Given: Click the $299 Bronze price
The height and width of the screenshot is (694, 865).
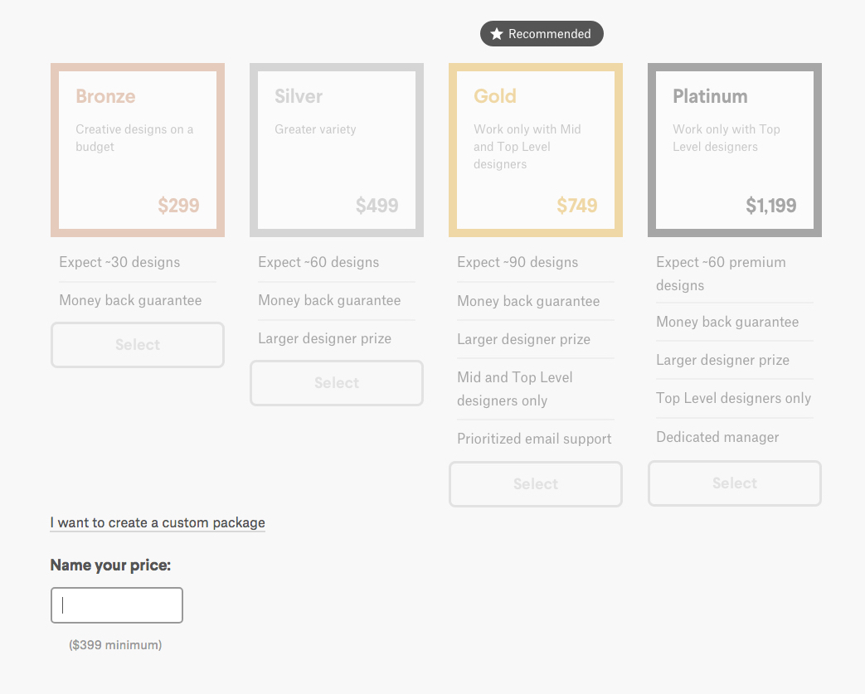Looking at the screenshot, I should (178, 206).
